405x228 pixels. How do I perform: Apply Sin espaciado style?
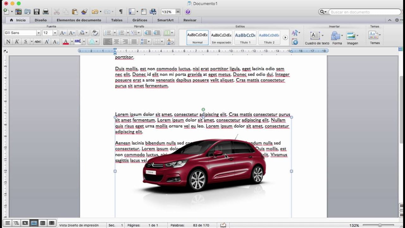(221, 37)
